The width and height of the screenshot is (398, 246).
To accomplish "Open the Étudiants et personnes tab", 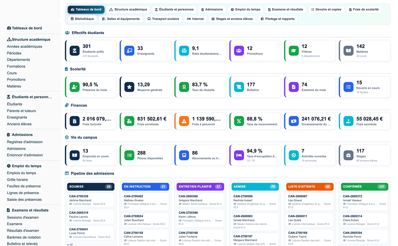I will (174, 10).
